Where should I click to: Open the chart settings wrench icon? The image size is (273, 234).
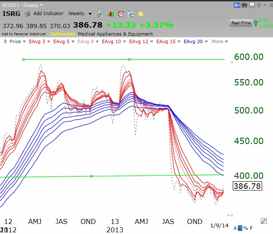click(101, 14)
